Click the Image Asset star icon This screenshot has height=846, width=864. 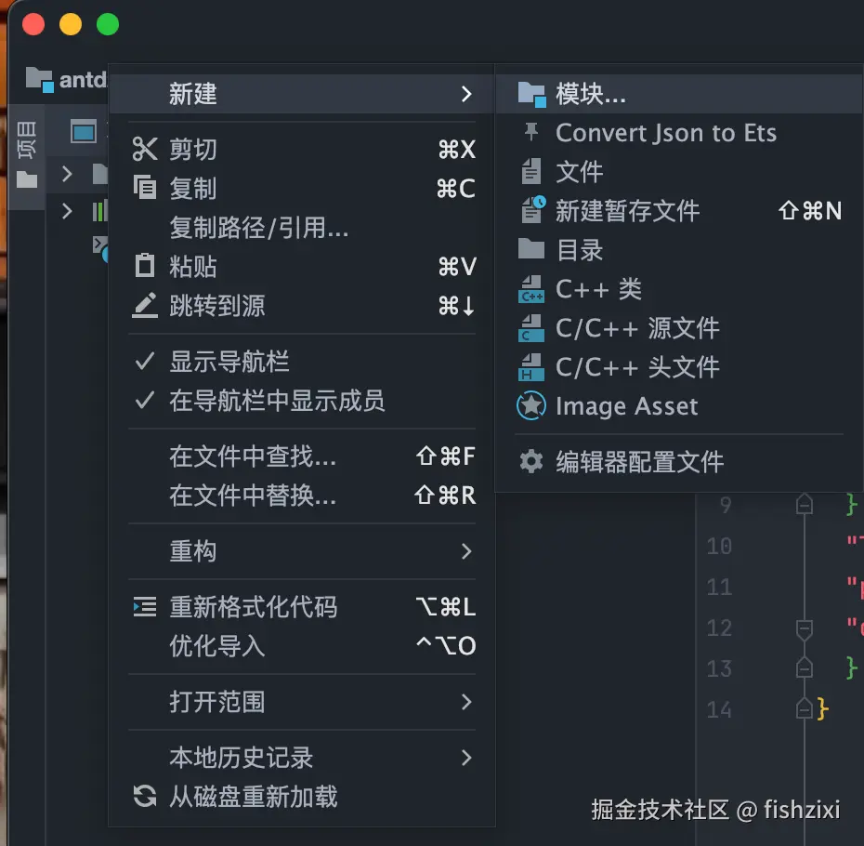pyautogui.click(x=530, y=406)
